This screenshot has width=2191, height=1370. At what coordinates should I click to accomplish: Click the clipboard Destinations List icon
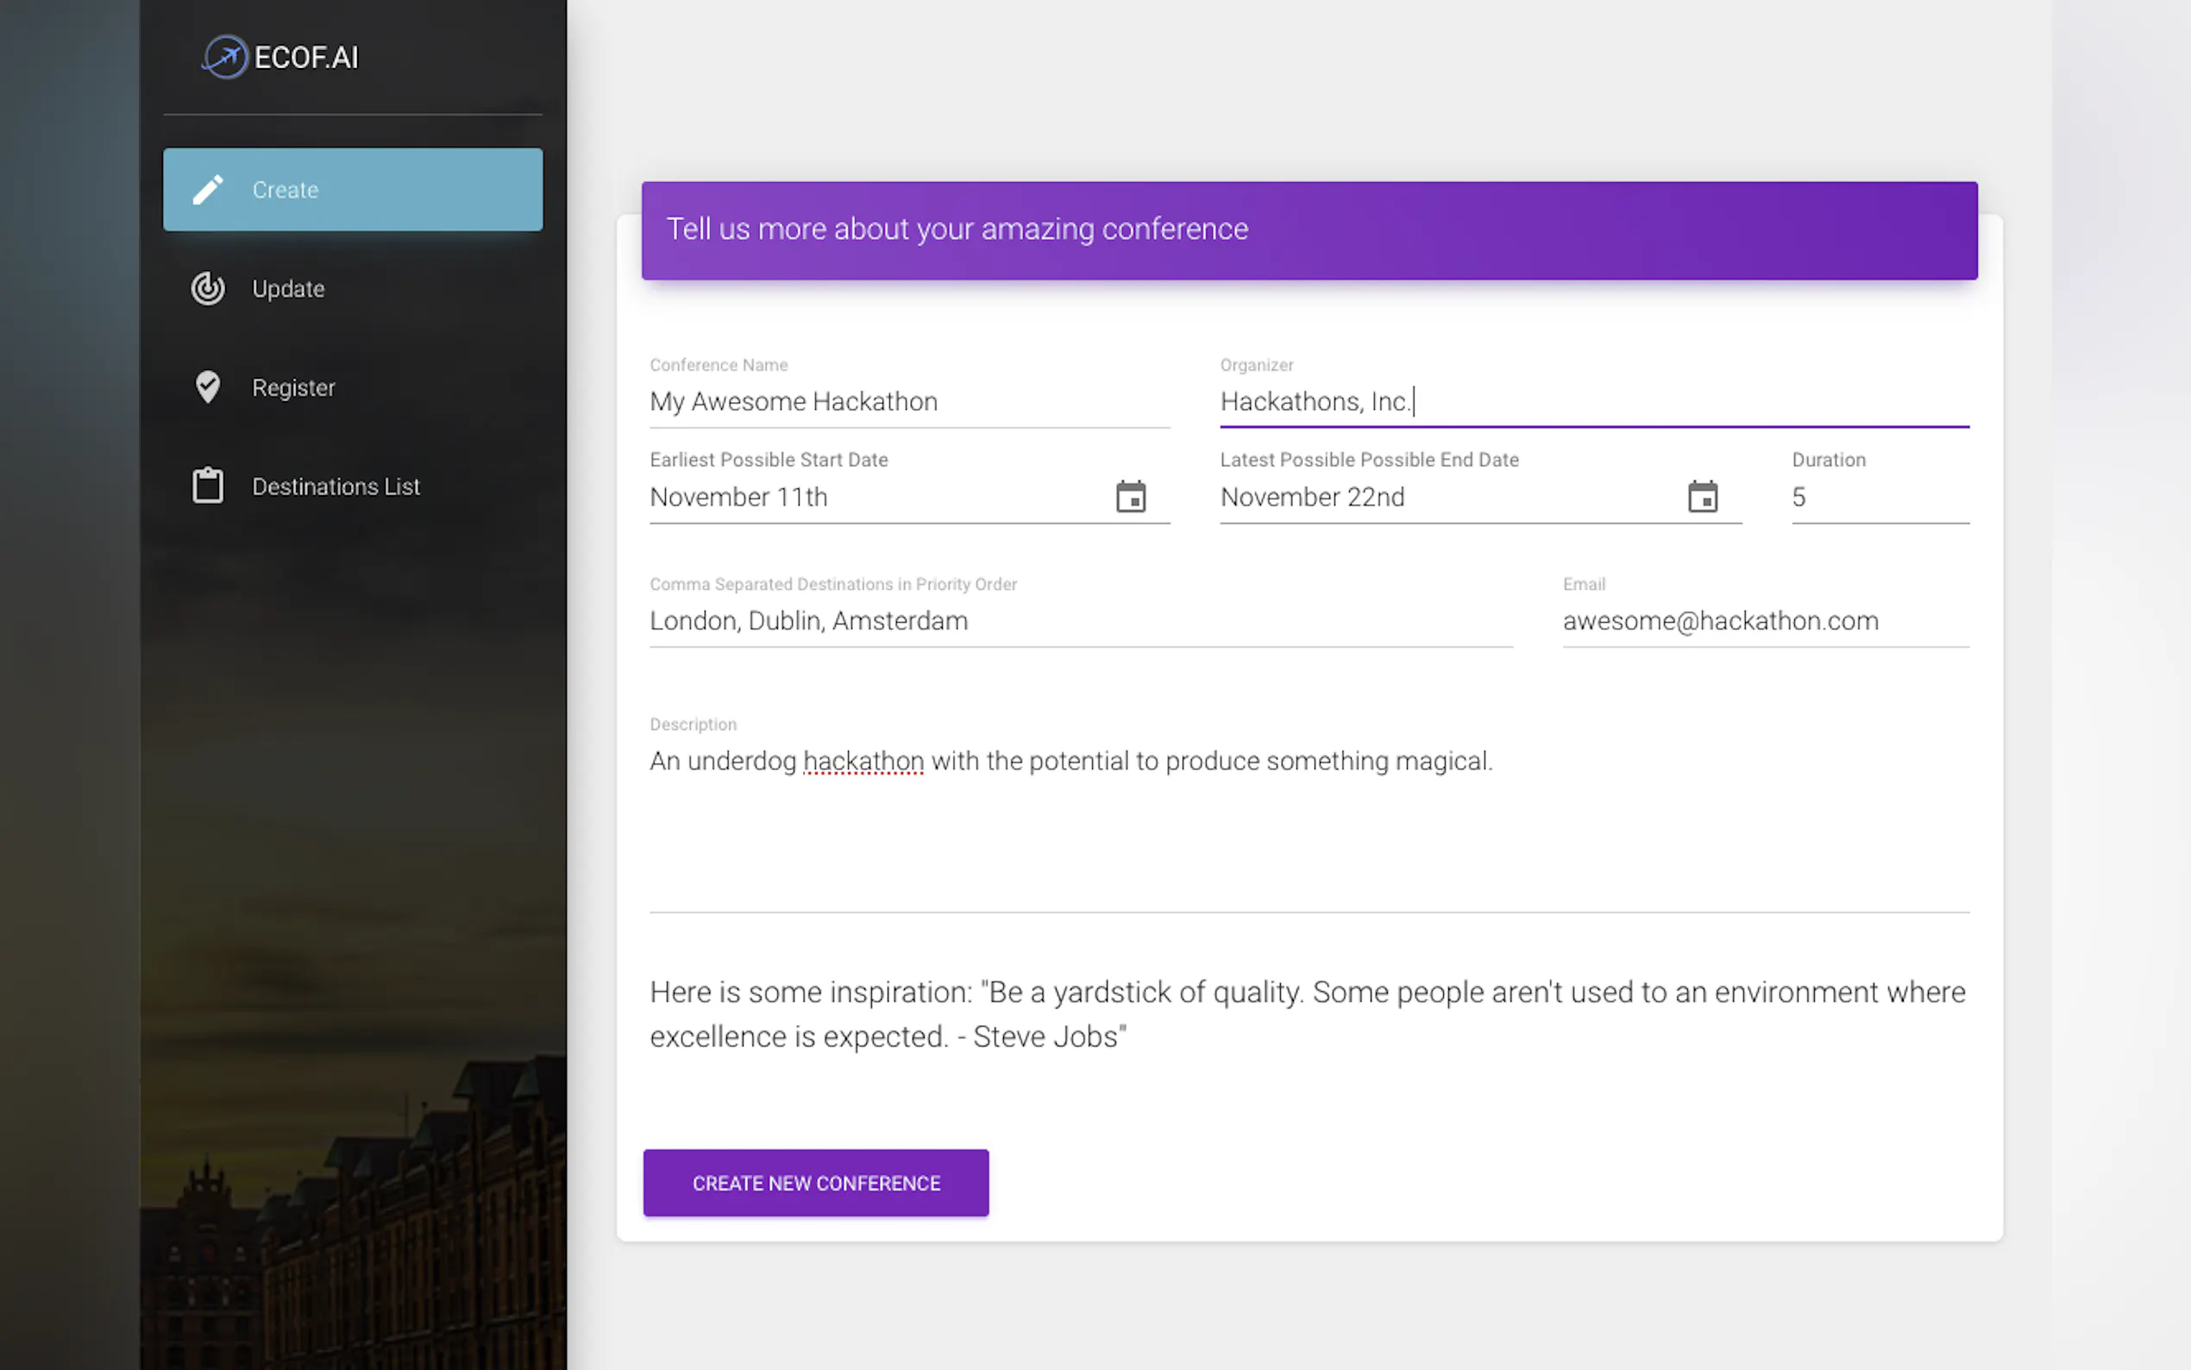coord(207,486)
